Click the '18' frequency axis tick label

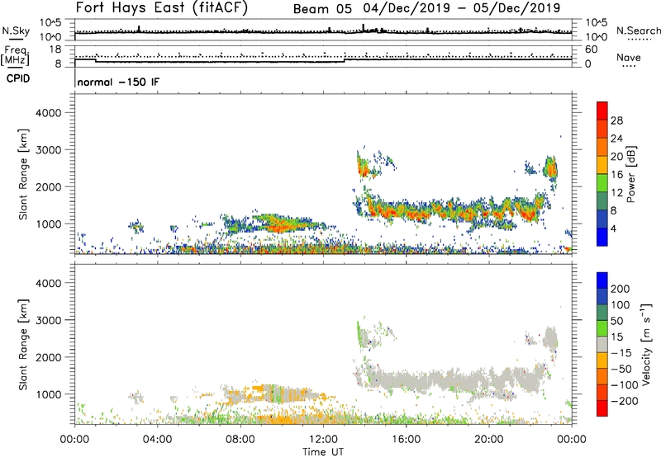(x=55, y=49)
